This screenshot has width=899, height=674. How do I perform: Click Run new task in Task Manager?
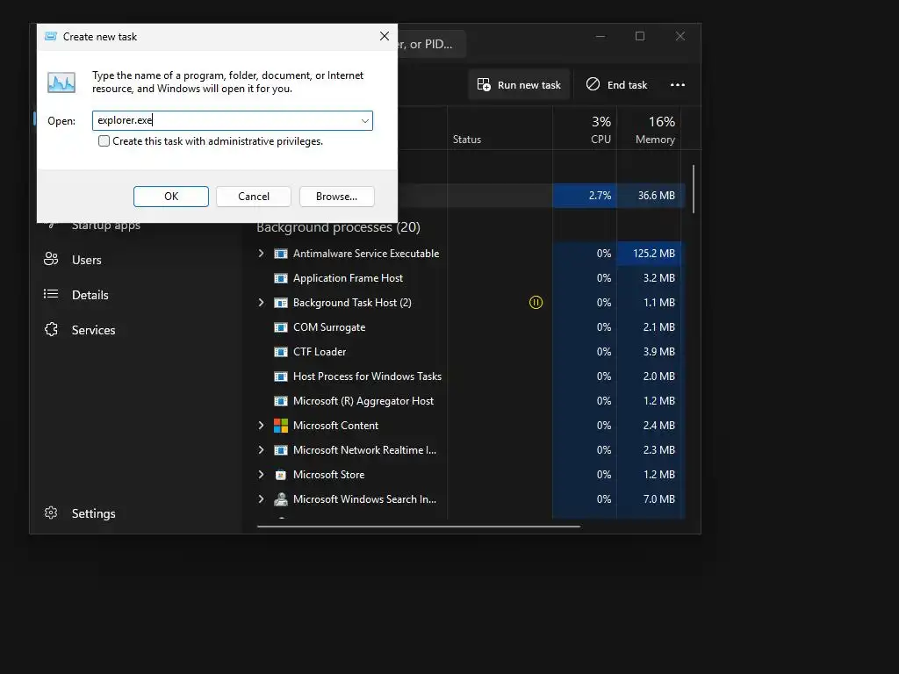519,85
